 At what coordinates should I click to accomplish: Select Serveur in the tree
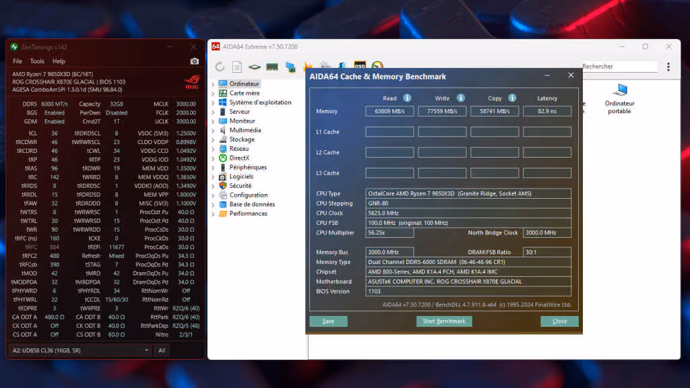(239, 111)
